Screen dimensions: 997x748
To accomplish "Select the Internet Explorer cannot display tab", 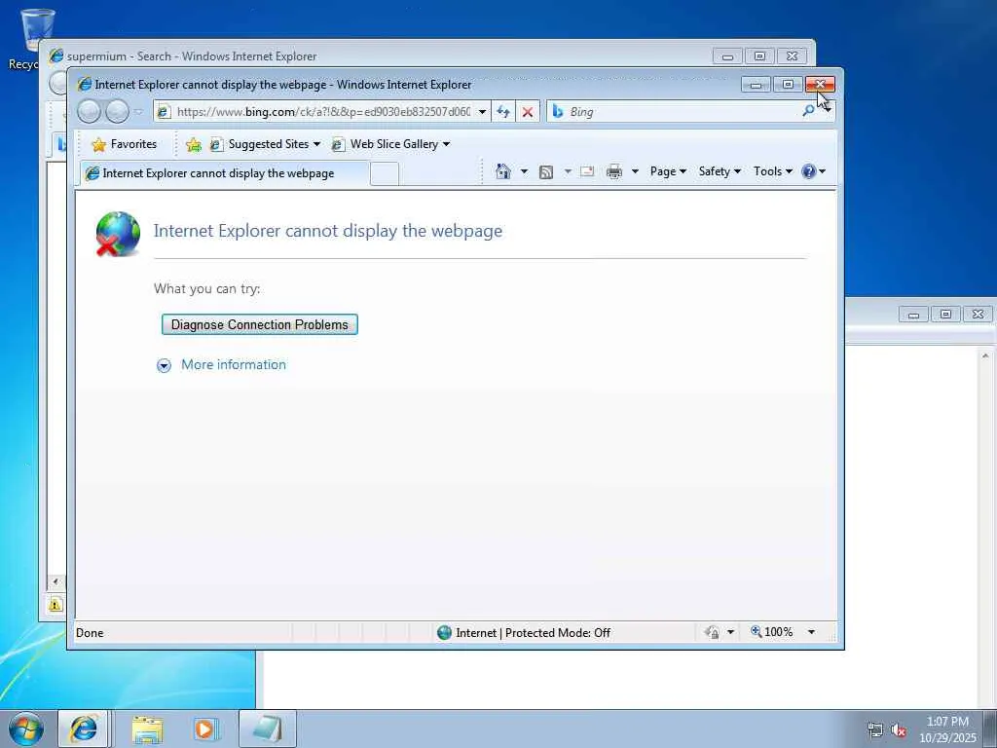I will [x=224, y=173].
